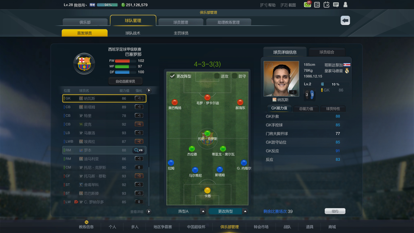
Task: Expand the 更改阵型 dropdown arrow at bottom
Action: point(245,212)
